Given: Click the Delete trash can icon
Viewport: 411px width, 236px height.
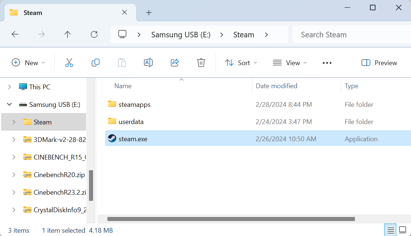Looking at the screenshot, I should point(201,63).
